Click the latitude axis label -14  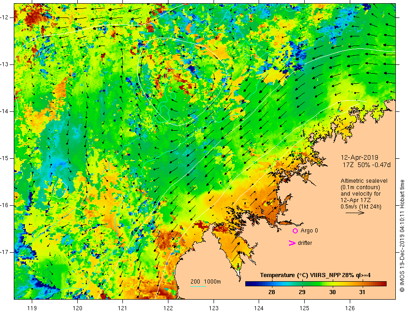5,111
